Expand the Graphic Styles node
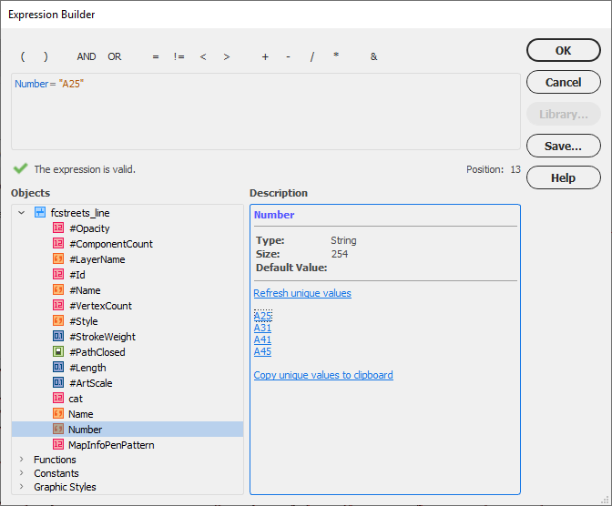This screenshot has width=612, height=506. point(22,487)
